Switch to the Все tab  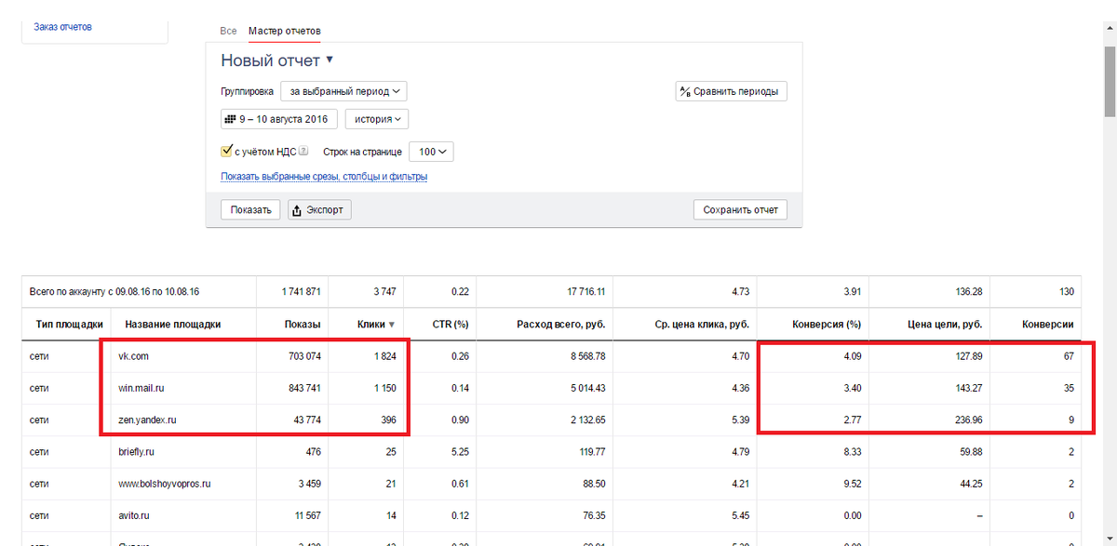point(228,31)
